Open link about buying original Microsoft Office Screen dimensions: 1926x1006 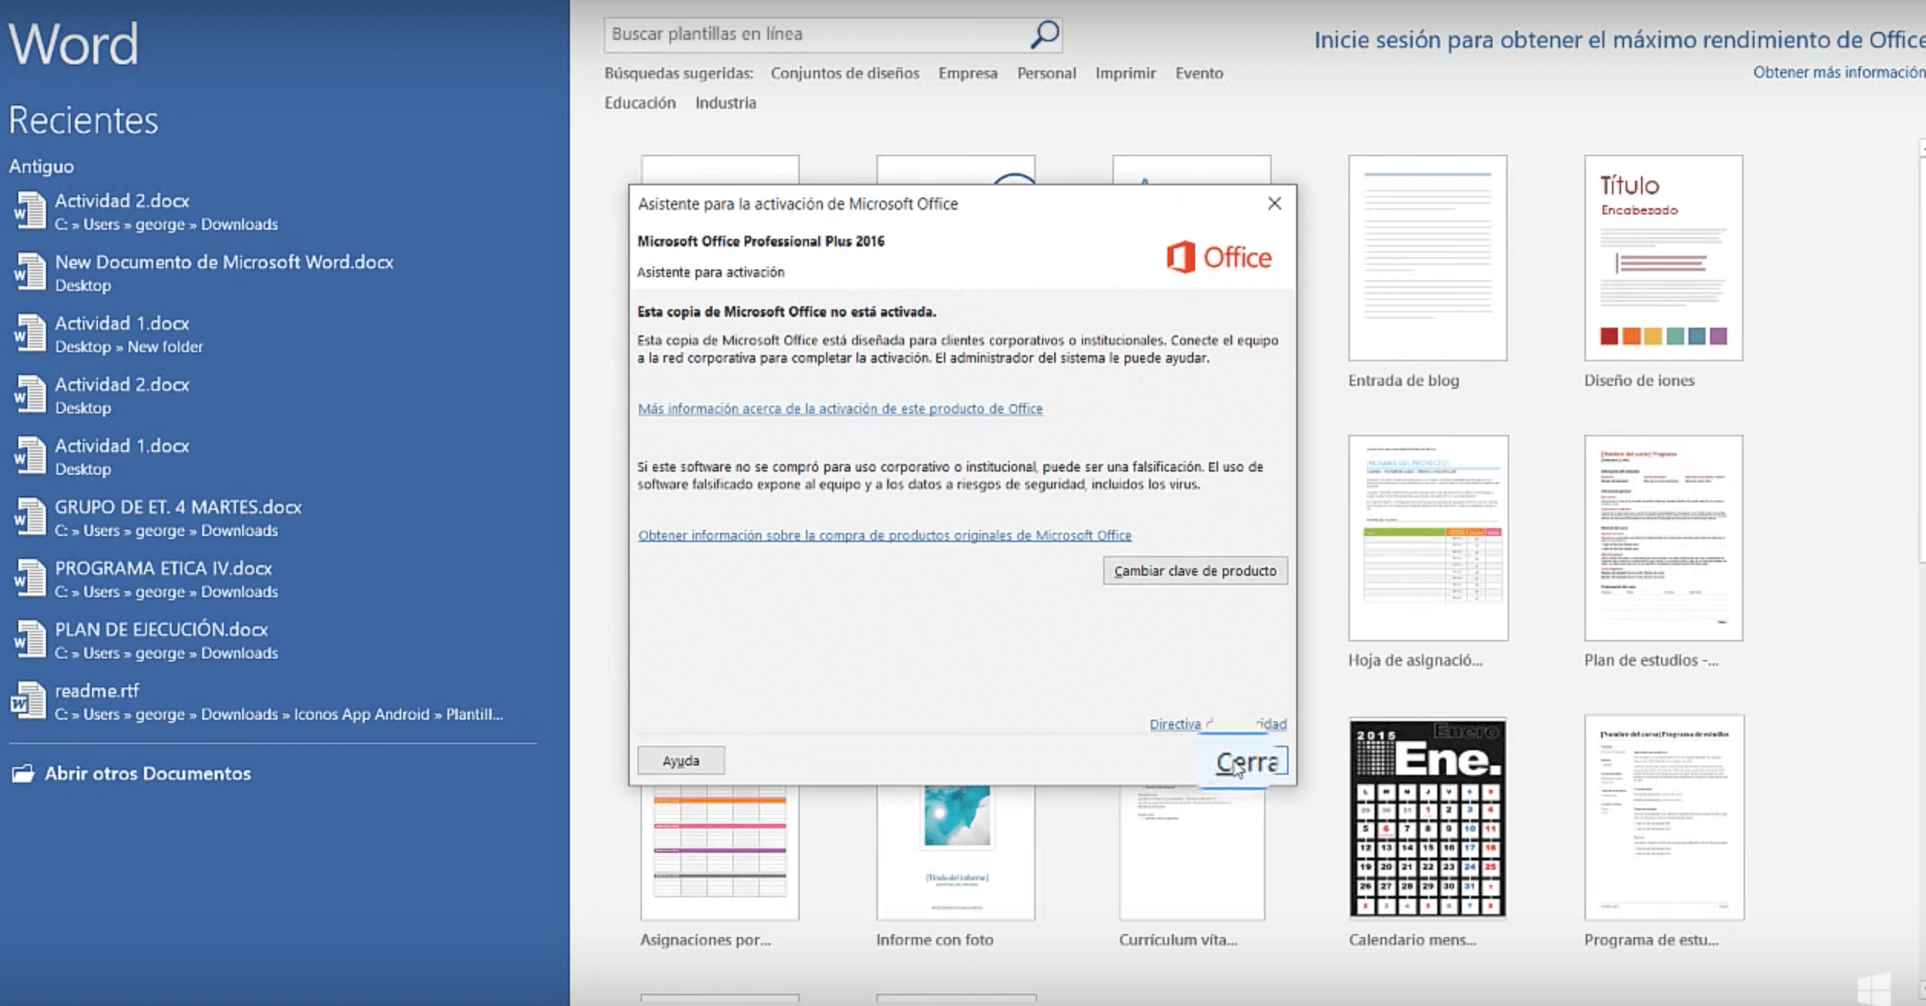(884, 535)
